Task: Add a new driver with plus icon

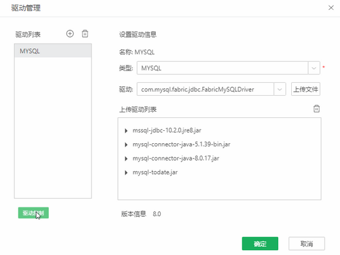Action: click(70, 34)
